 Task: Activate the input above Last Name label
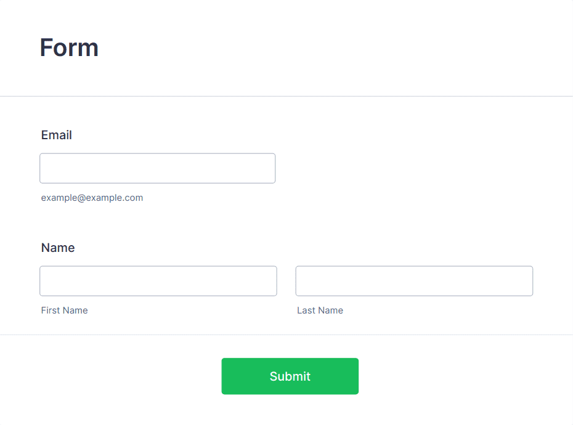414,281
